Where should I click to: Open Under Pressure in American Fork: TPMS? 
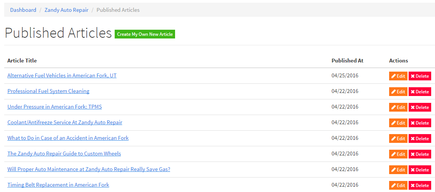[55, 107]
